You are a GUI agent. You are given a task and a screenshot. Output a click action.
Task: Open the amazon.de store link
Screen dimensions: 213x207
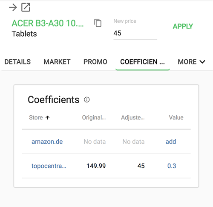click(x=47, y=142)
